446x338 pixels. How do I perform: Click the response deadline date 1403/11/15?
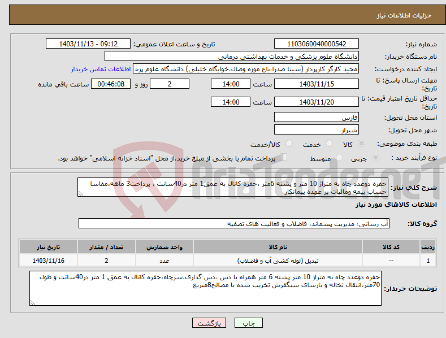coord(317,84)
